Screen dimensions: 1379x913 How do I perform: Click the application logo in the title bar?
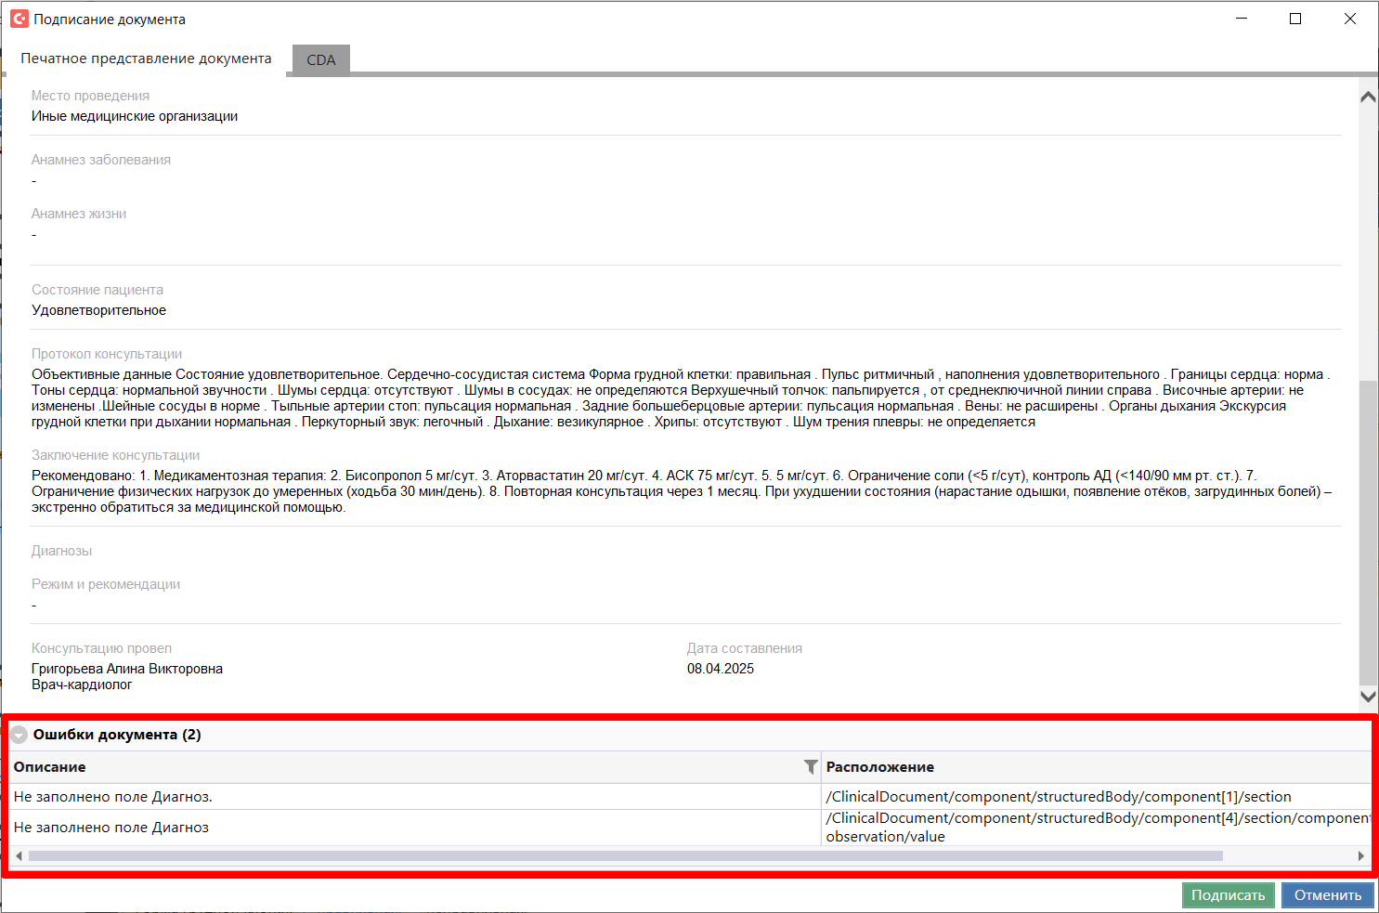click(19, 19)
